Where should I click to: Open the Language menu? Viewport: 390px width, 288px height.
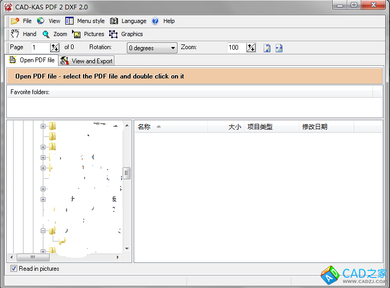tap(128, 21)
